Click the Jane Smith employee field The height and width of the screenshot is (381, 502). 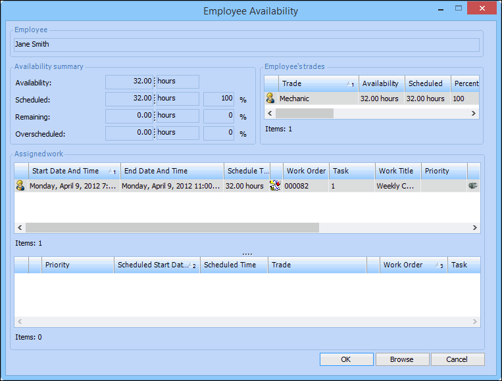(247, 45)
